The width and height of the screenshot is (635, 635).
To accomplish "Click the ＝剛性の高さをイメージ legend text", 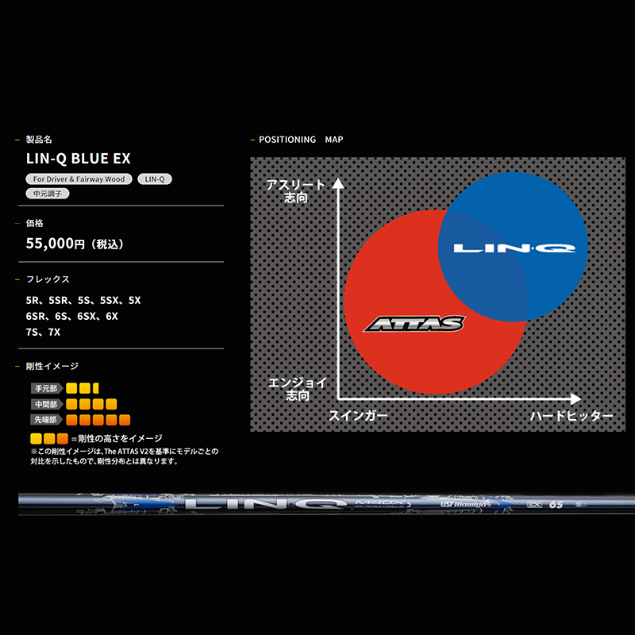I will coord(117,439).
